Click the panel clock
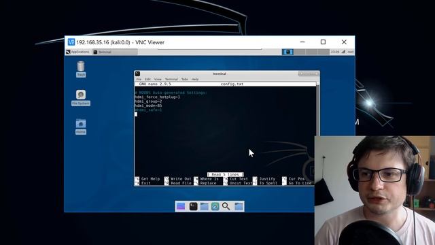Viewport: 435px width, 245px height. click(x=335, y=52)
